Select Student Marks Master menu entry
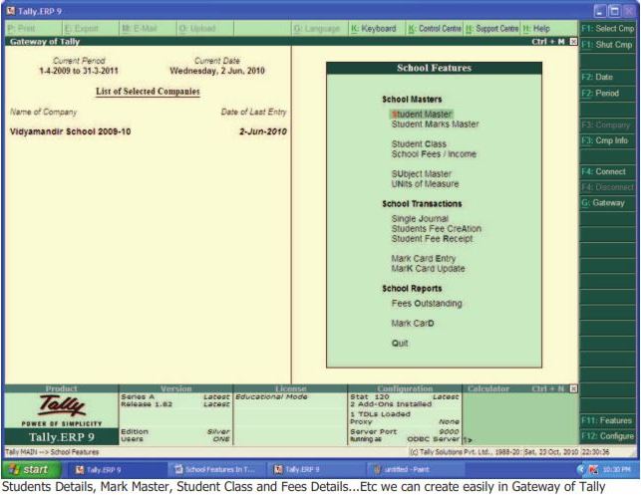 coord(435,124)
